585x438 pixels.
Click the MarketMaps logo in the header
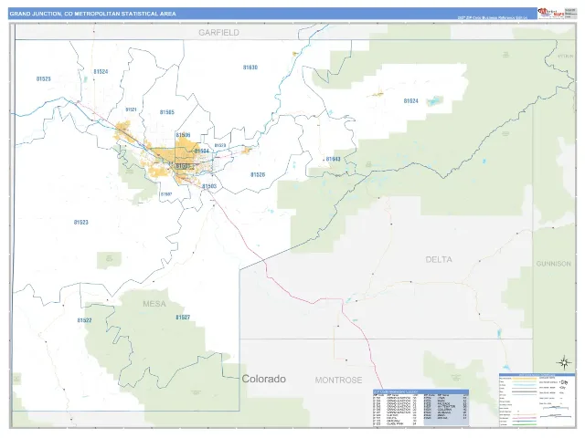click(x=550, y=13)
